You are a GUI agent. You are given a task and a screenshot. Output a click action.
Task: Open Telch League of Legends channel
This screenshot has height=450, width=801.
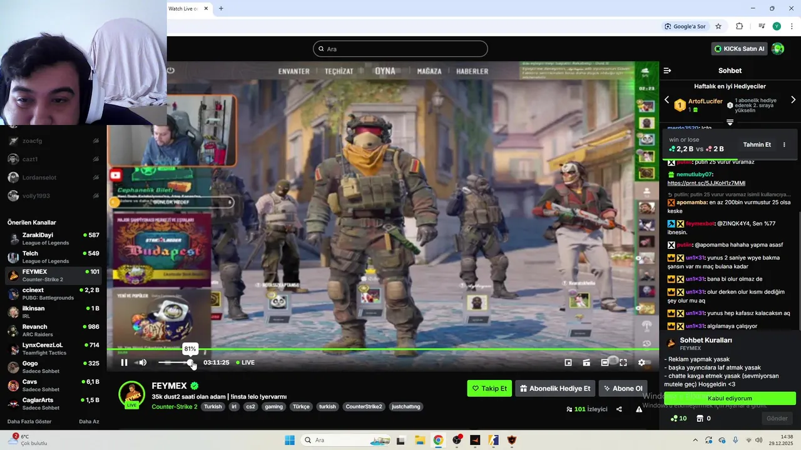click(x=53, y=257)
